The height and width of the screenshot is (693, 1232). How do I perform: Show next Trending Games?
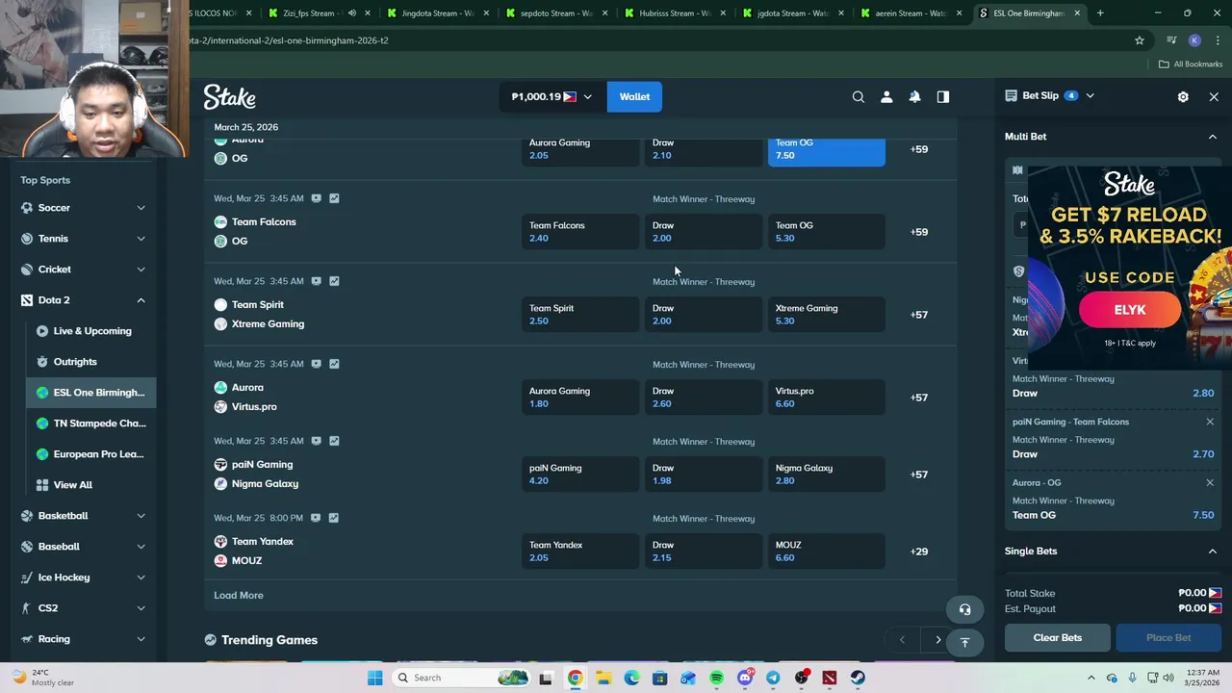(x=937, y=640)
